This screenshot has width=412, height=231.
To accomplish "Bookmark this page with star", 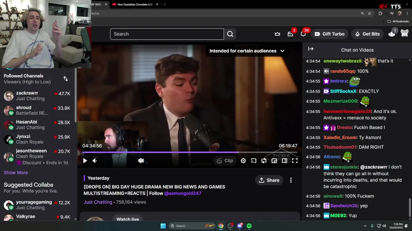I will coord(370,13).
